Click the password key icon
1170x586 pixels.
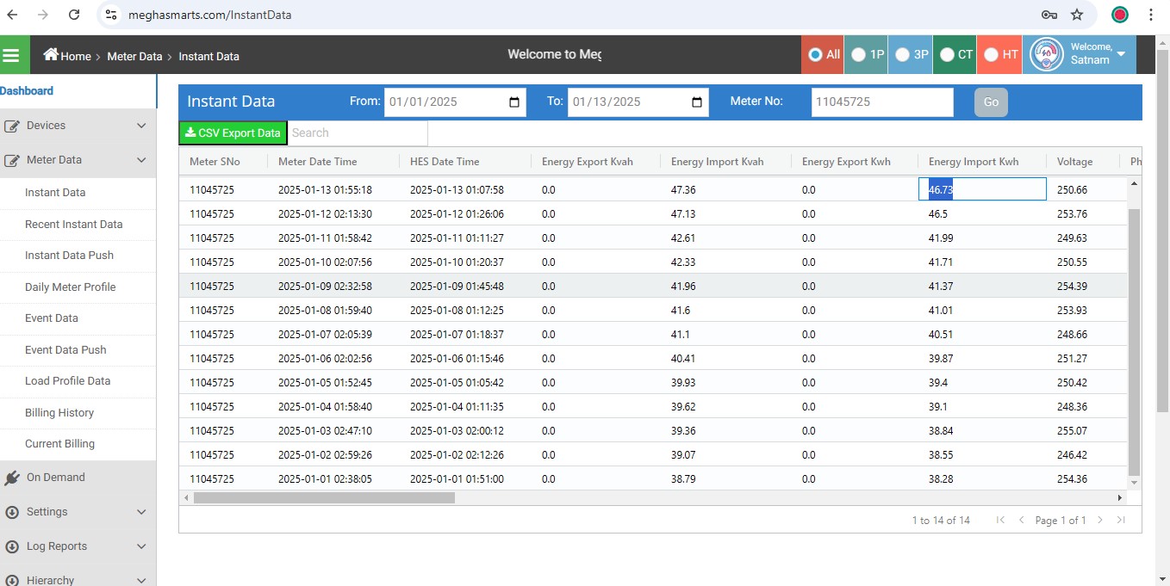pyautogui.click(x=1049, y=15)
